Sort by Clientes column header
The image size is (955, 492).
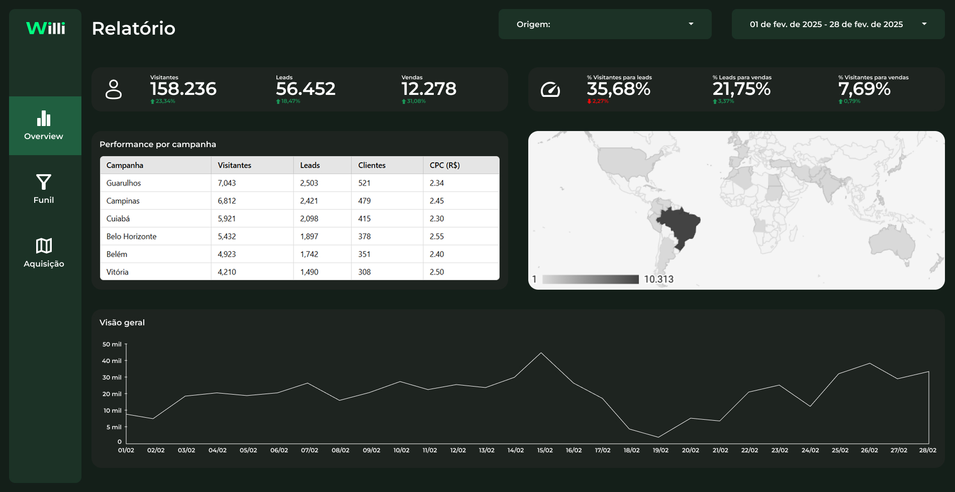(387, 165)
